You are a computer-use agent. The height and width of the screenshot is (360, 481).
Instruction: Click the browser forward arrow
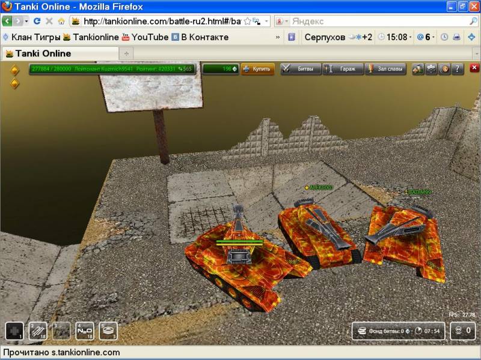click(18, 21)
